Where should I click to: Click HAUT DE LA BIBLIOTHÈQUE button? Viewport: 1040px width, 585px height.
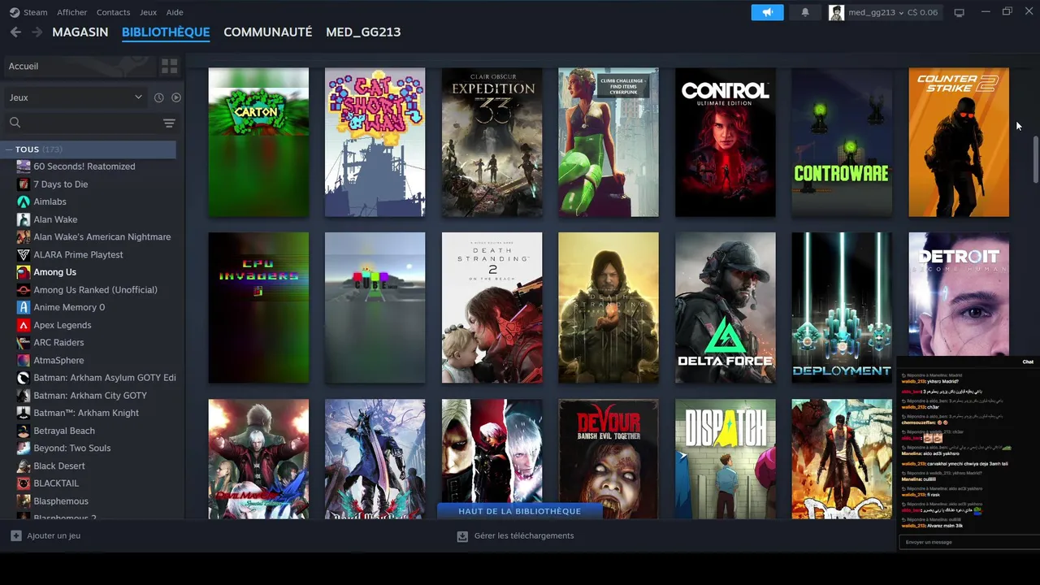520,511
